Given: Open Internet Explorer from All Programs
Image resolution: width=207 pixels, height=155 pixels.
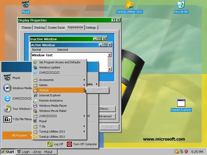Looking at the screenshot, I should [x=60, y=95].
